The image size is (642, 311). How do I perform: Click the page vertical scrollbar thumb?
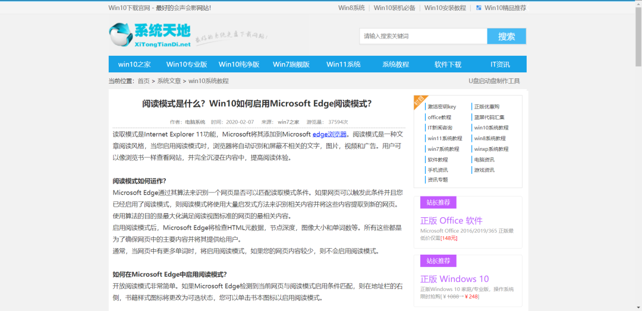pyautogui.click(x=638, y=37)
